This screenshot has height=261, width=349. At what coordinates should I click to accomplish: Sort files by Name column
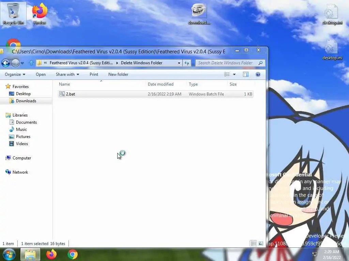(101, 84)
